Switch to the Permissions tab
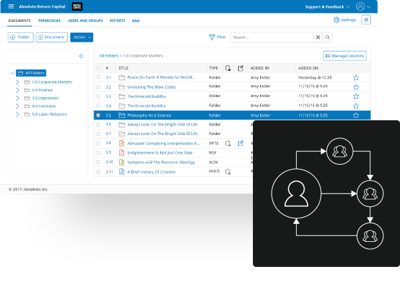 (49, 21)
